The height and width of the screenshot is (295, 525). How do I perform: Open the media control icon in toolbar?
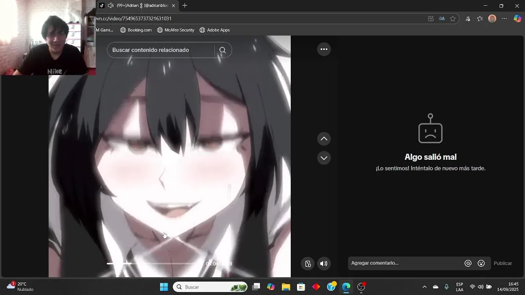(468, 18)
